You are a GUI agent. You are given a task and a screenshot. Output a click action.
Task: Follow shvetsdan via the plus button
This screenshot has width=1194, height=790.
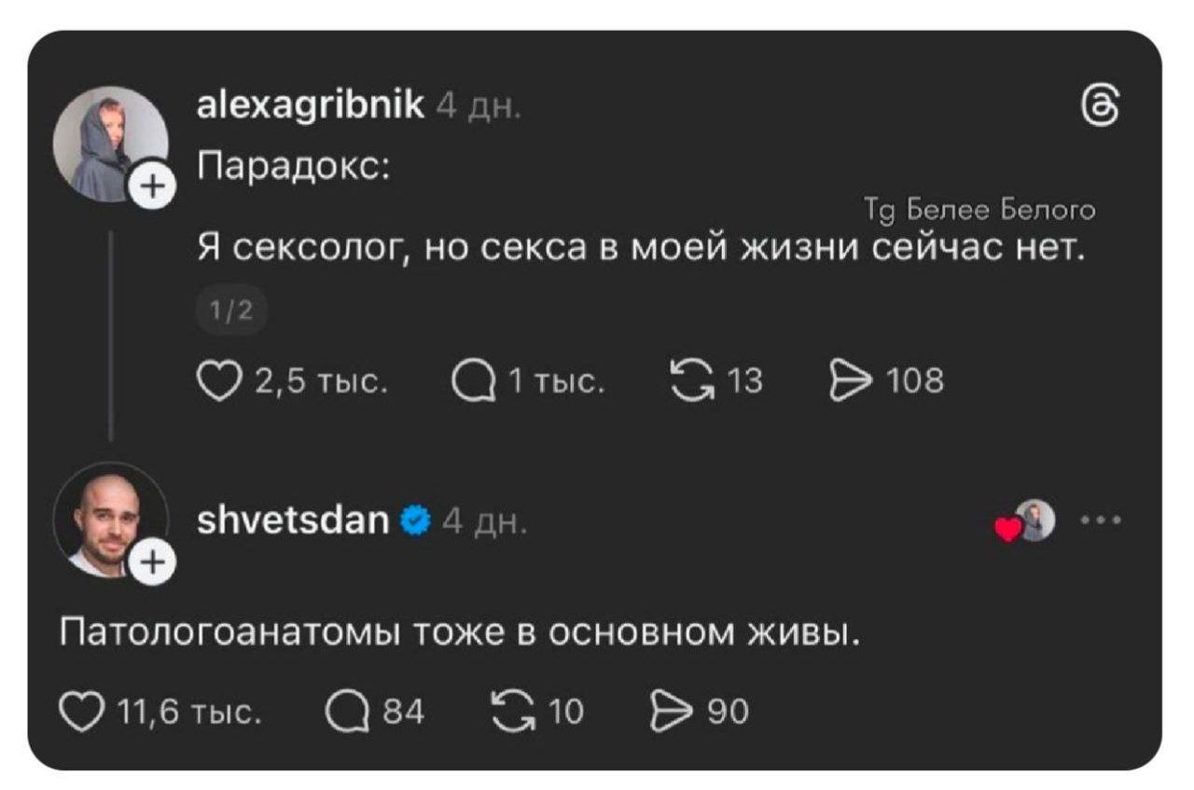pos(152,561)
